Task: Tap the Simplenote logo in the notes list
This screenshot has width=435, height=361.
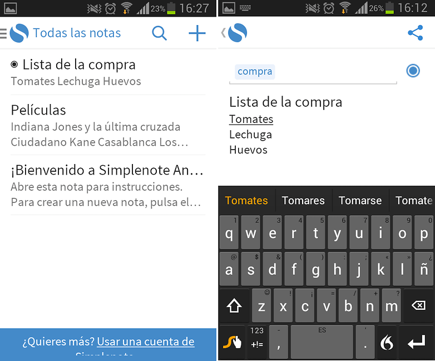Action: [19, 33]
